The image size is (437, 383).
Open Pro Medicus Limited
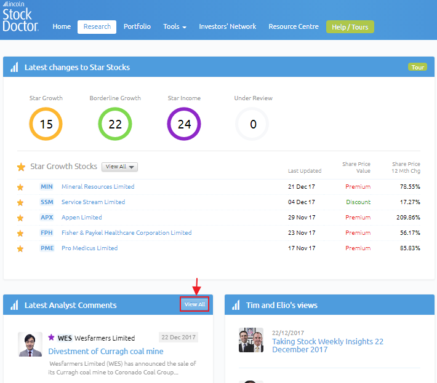[x=89, y=248]
